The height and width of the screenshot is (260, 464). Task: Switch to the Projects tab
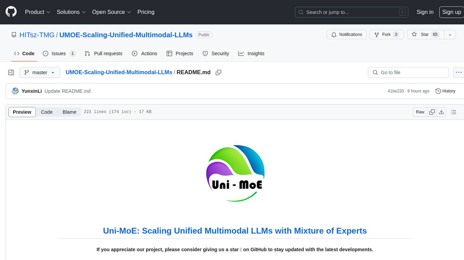point(180,53)
